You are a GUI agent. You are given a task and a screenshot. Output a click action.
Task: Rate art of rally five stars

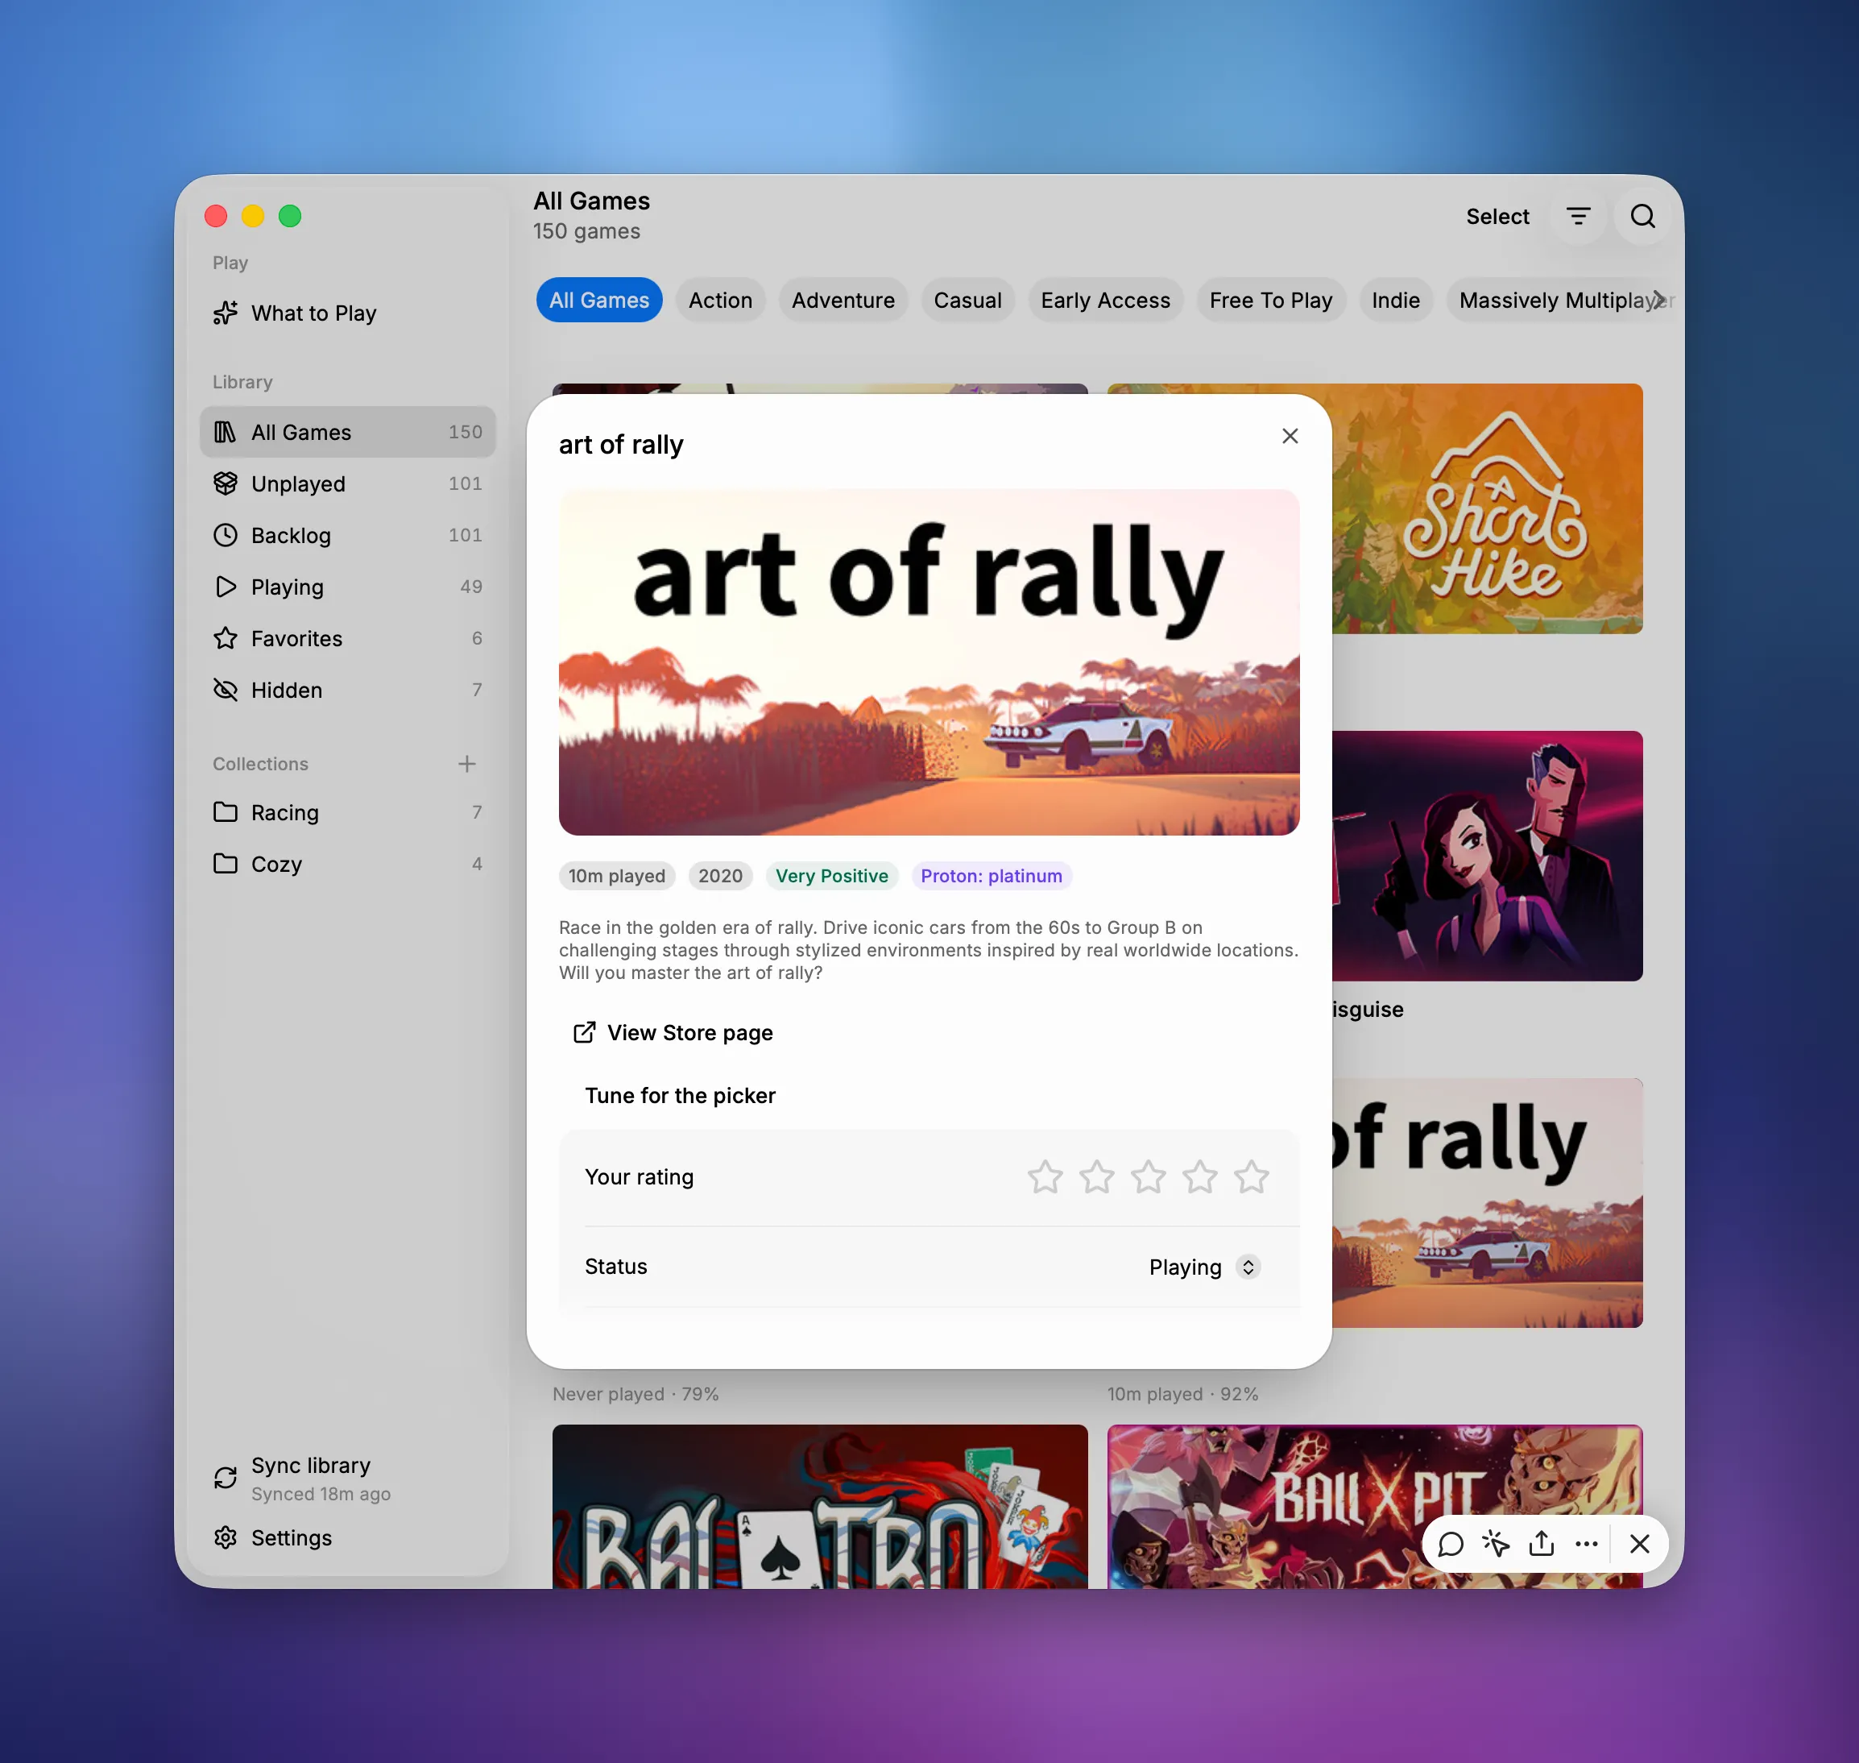1252,1177
